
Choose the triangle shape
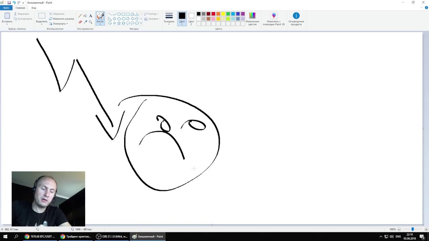pos(137,14)
